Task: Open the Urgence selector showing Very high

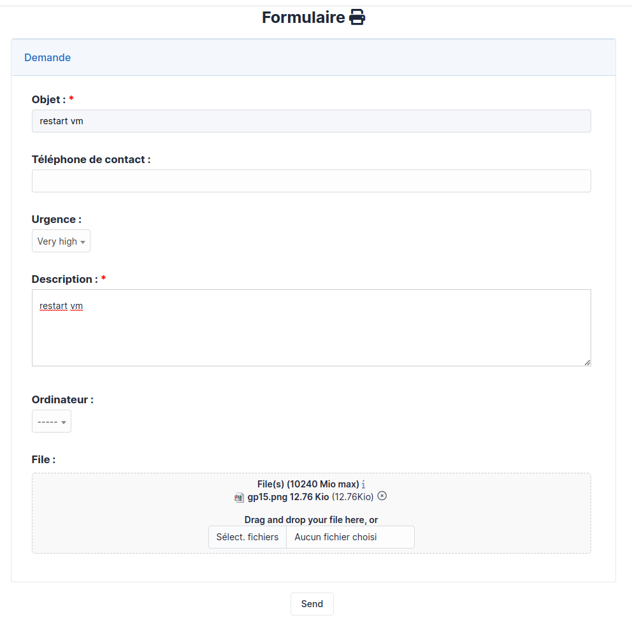Action: tap(61, 241)
